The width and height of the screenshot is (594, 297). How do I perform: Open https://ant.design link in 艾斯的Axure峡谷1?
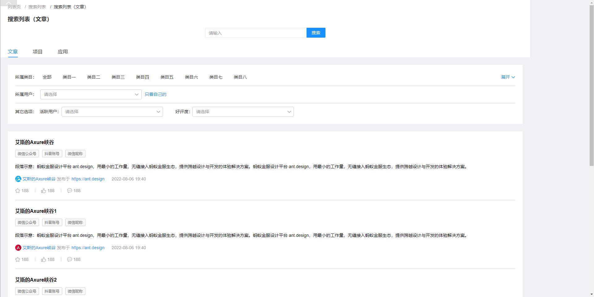coord(88,248)
